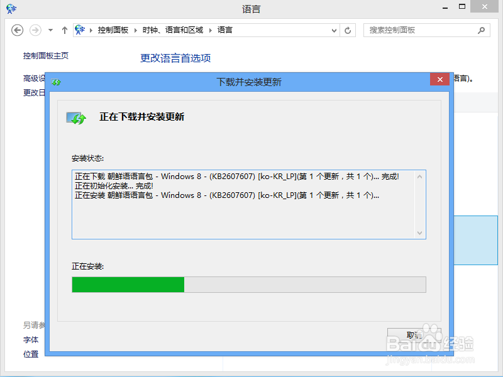Open the recent locations dropdown arrow
The width and height of the screenshot is (503, 377).
pos(50,30)
